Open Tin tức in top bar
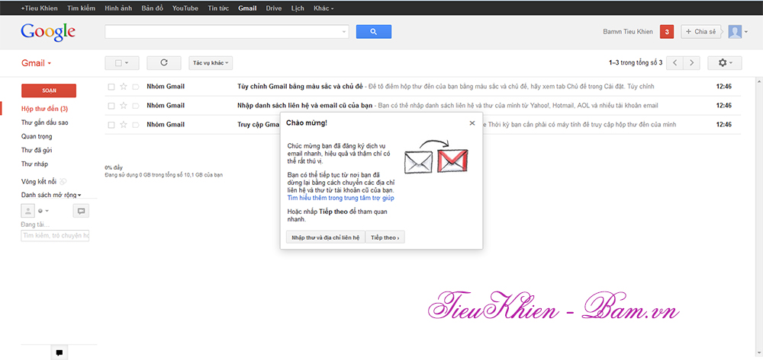 pyautogui.click(x=218, y=8)
